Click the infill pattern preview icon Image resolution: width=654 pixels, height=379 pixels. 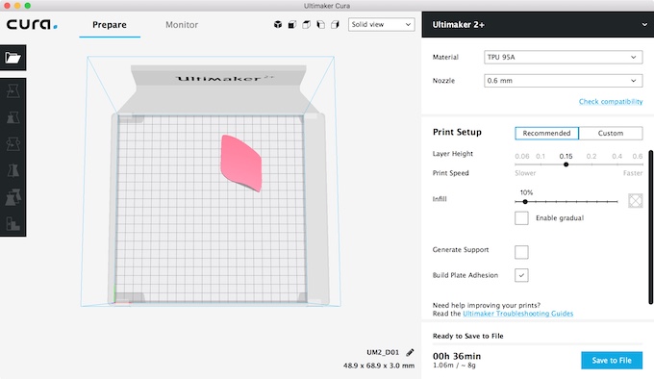pos(635,200)
